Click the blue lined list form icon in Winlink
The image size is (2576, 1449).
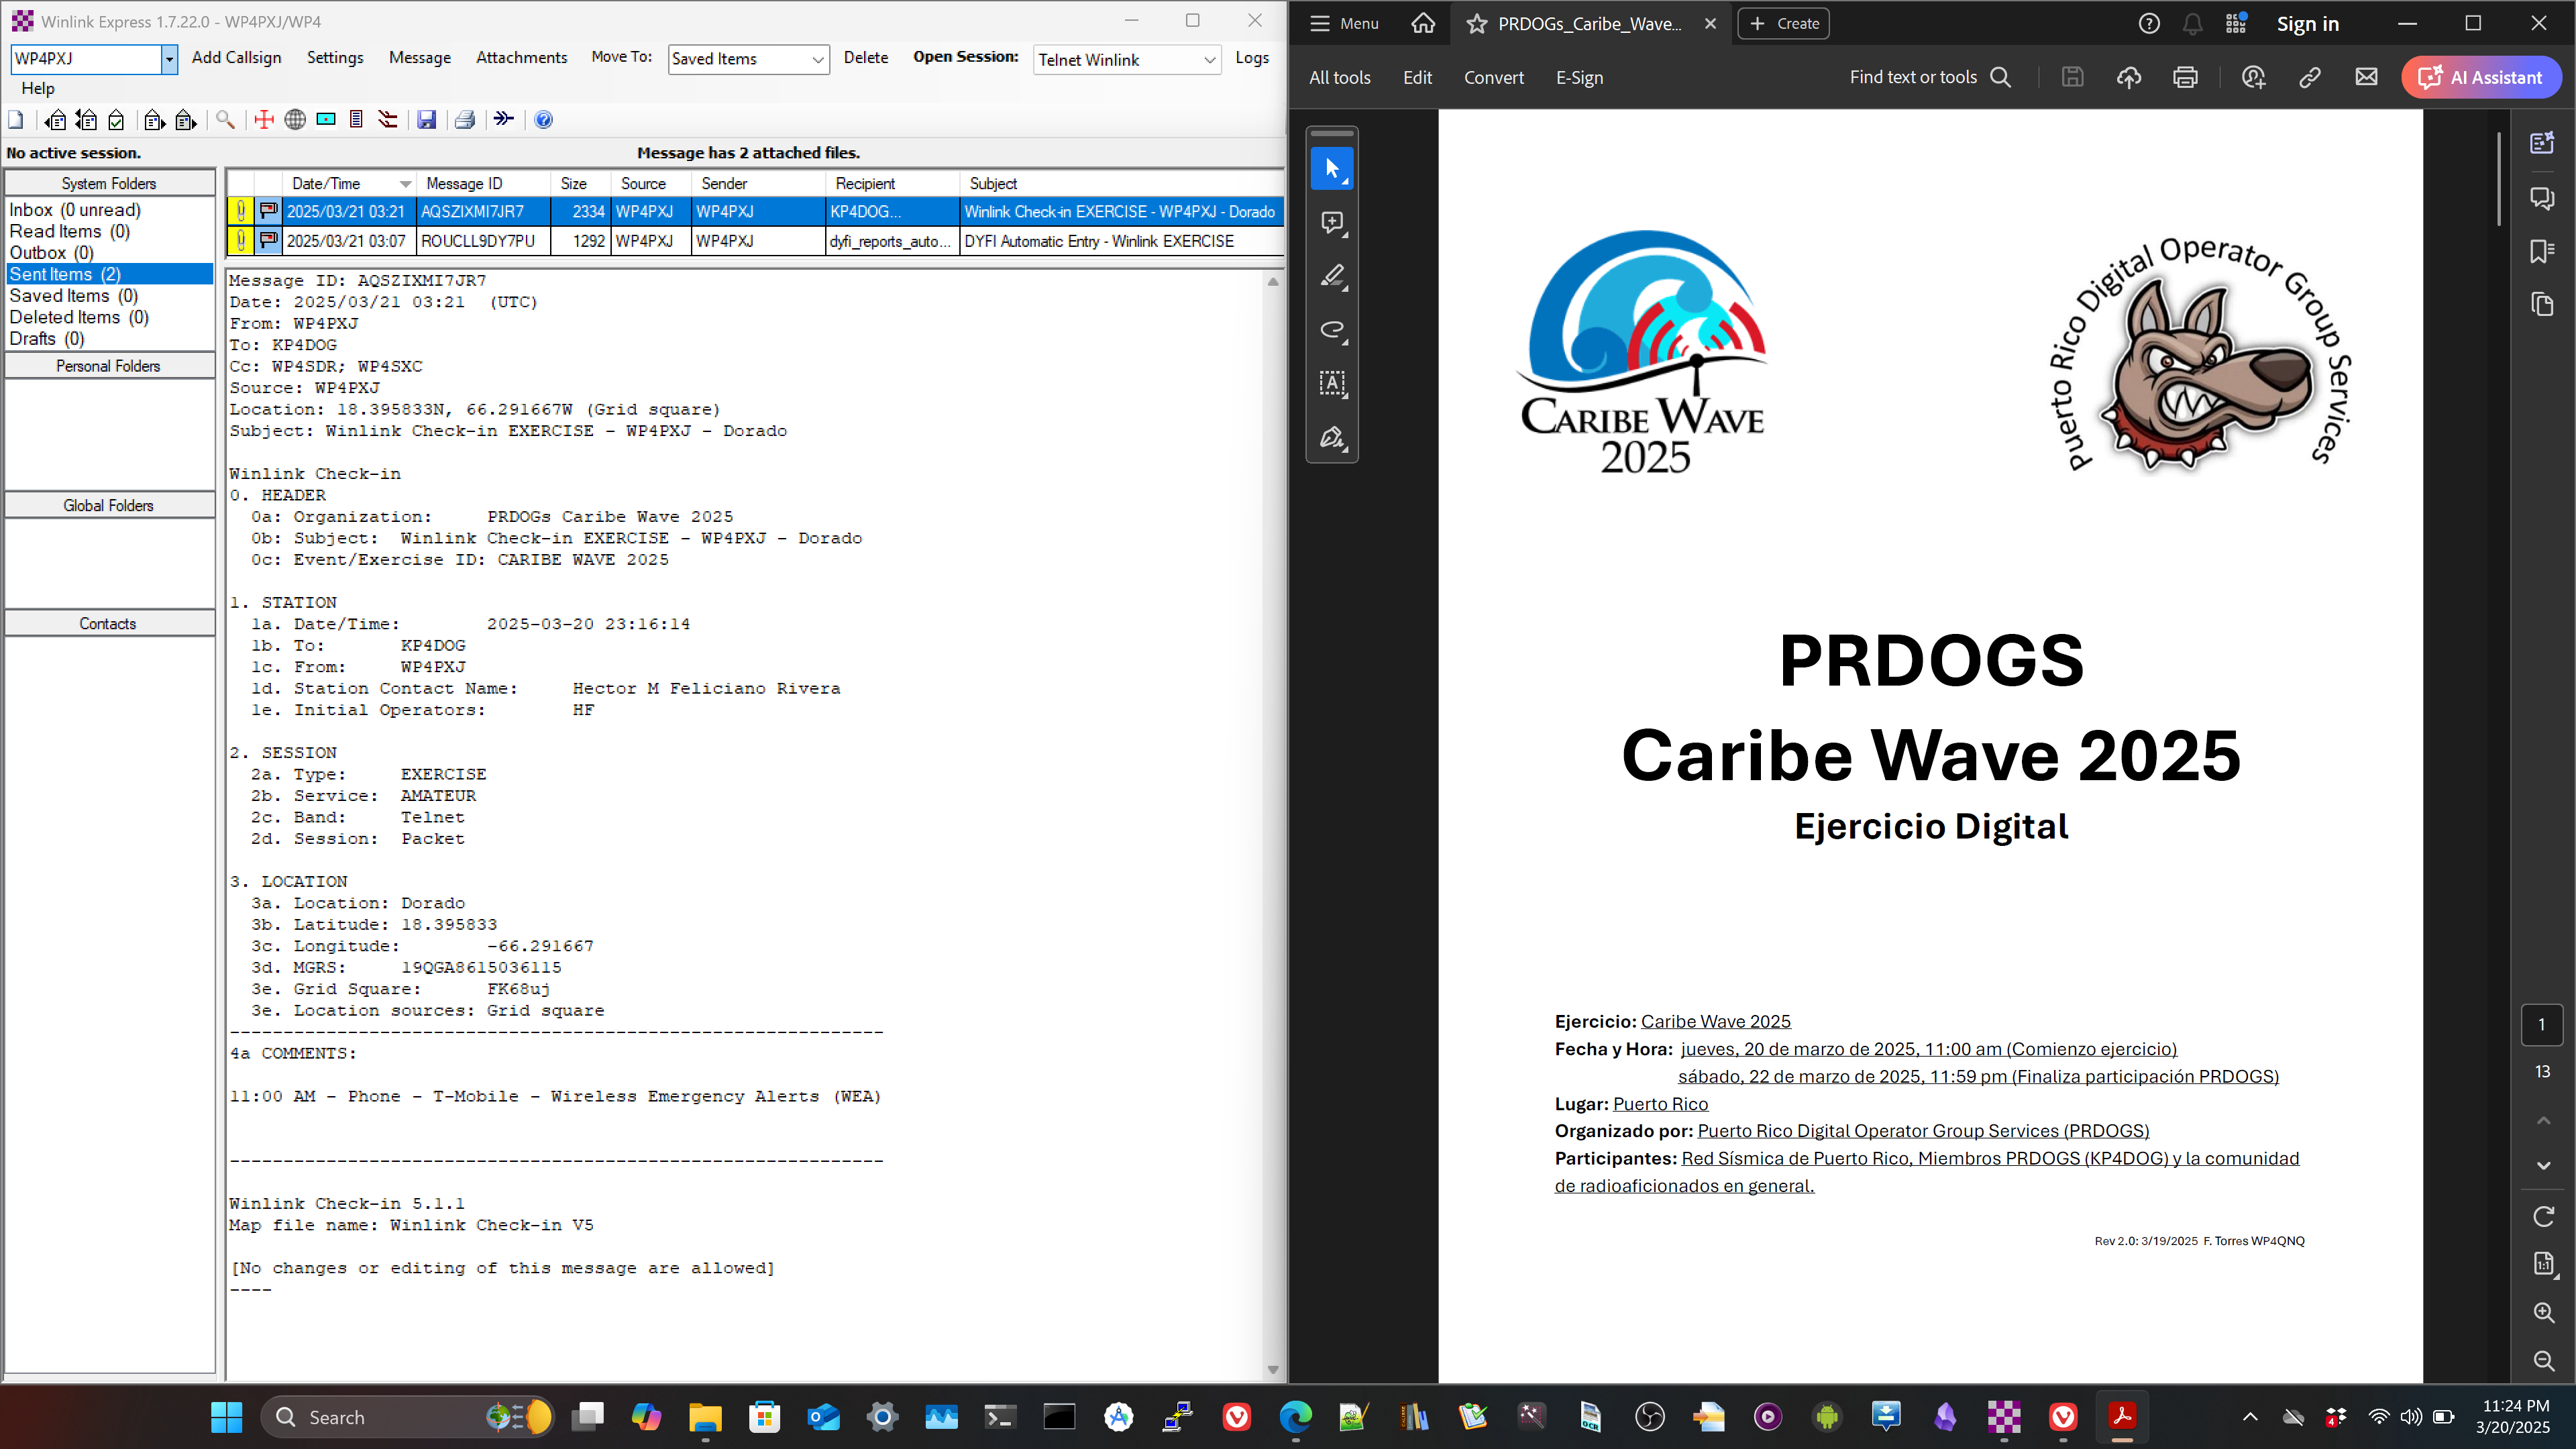pyautogui.click(x=356, y=120)
